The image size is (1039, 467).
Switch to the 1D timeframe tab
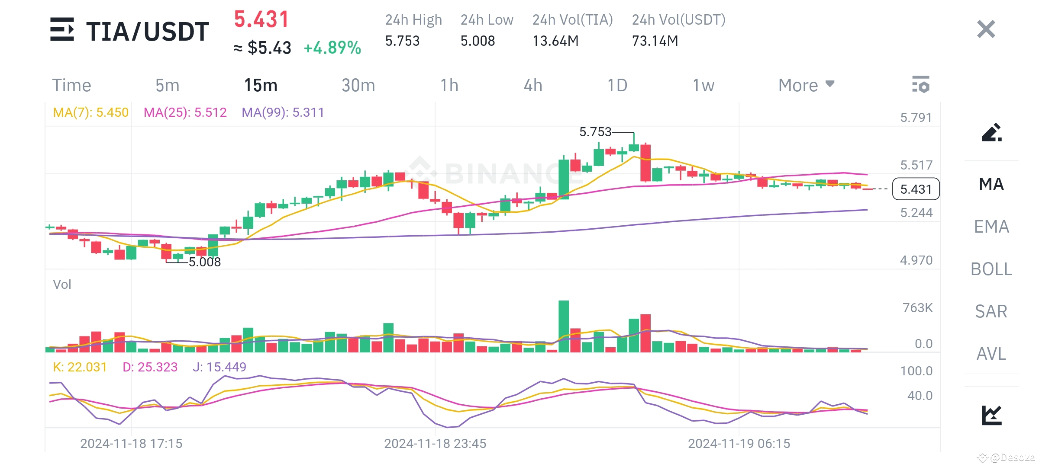click(617, 85)
